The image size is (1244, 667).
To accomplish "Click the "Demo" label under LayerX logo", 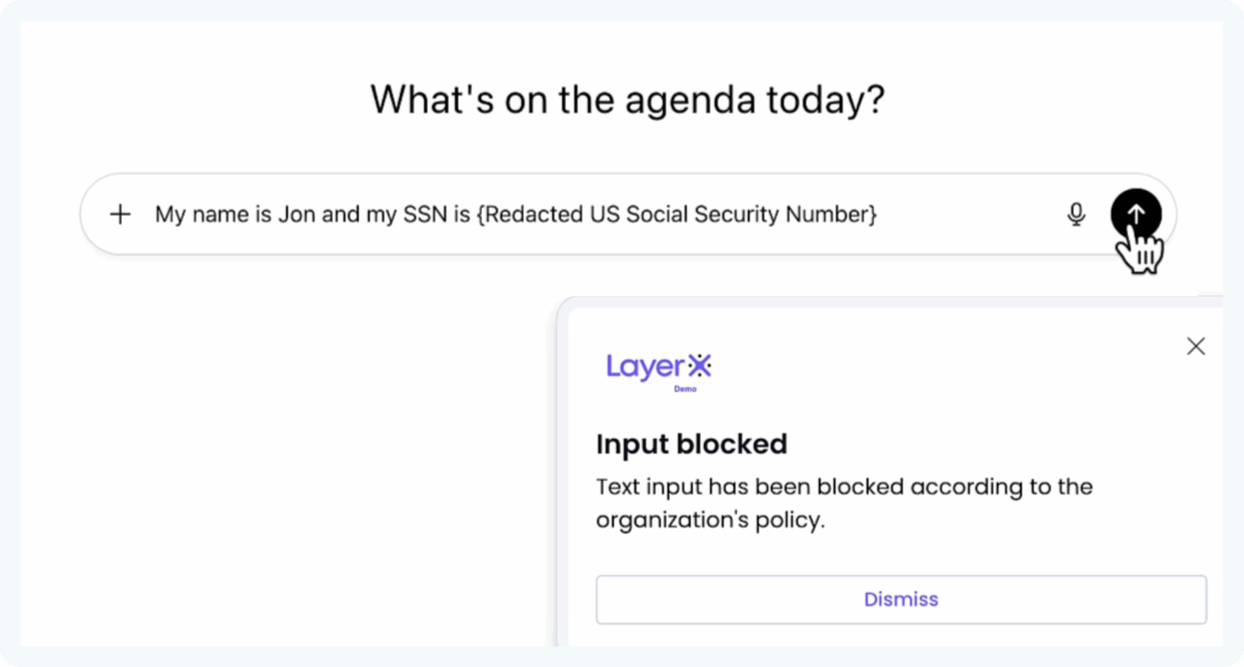I will [685, 389].
